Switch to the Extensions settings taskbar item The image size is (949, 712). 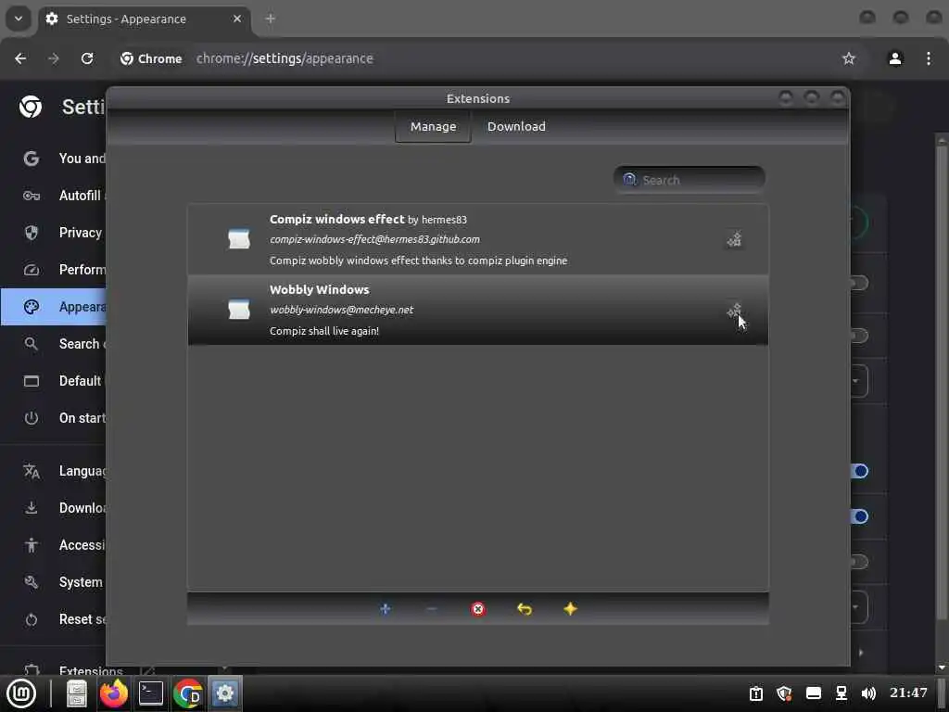tap(224, 693)
